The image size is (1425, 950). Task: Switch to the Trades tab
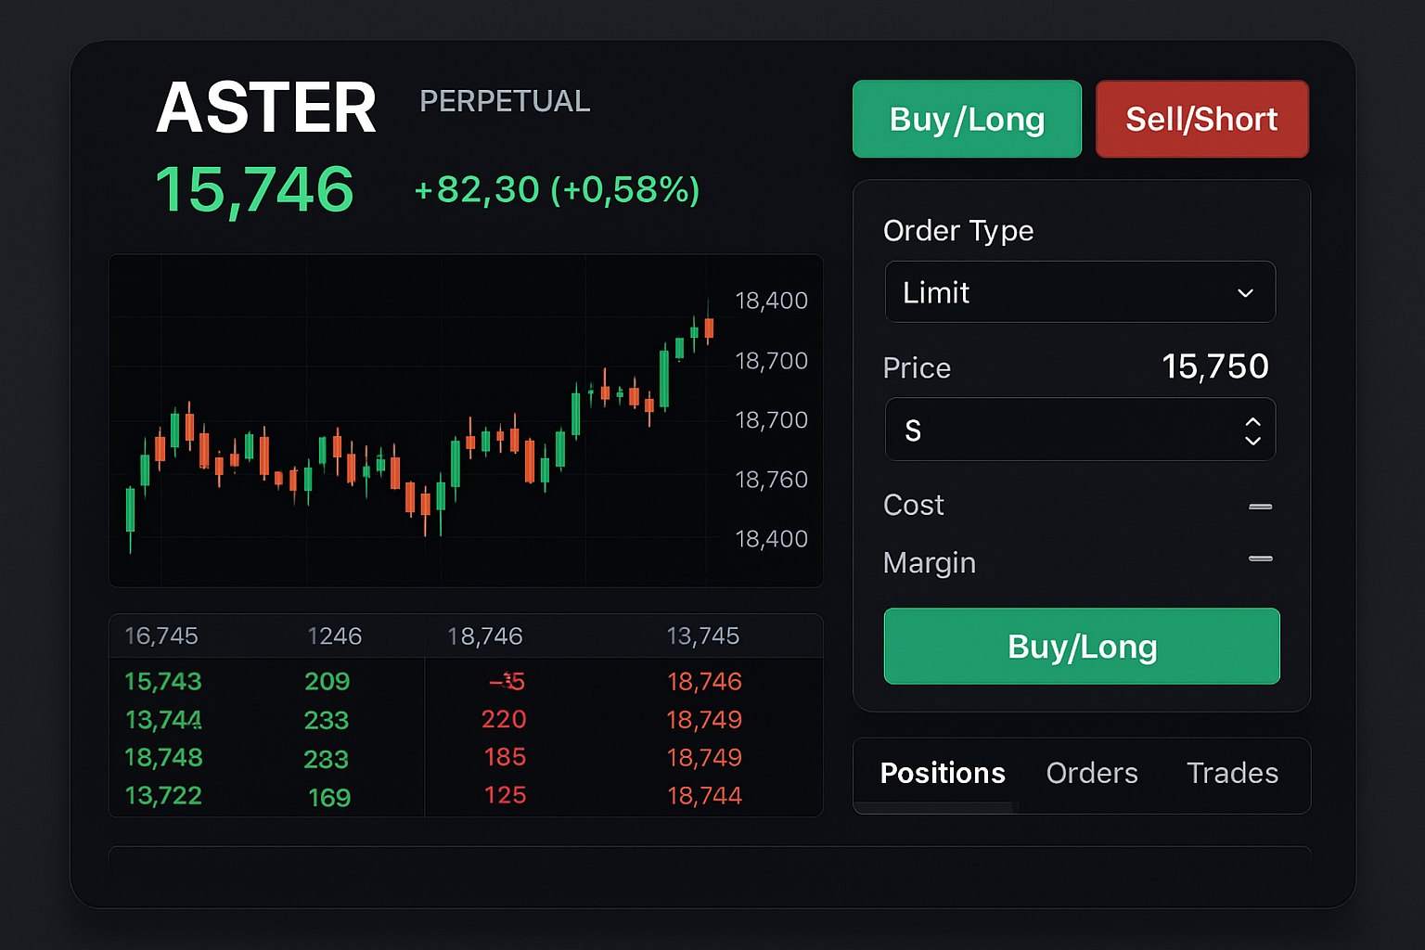pyautogui.click(x=1232, y=773)
